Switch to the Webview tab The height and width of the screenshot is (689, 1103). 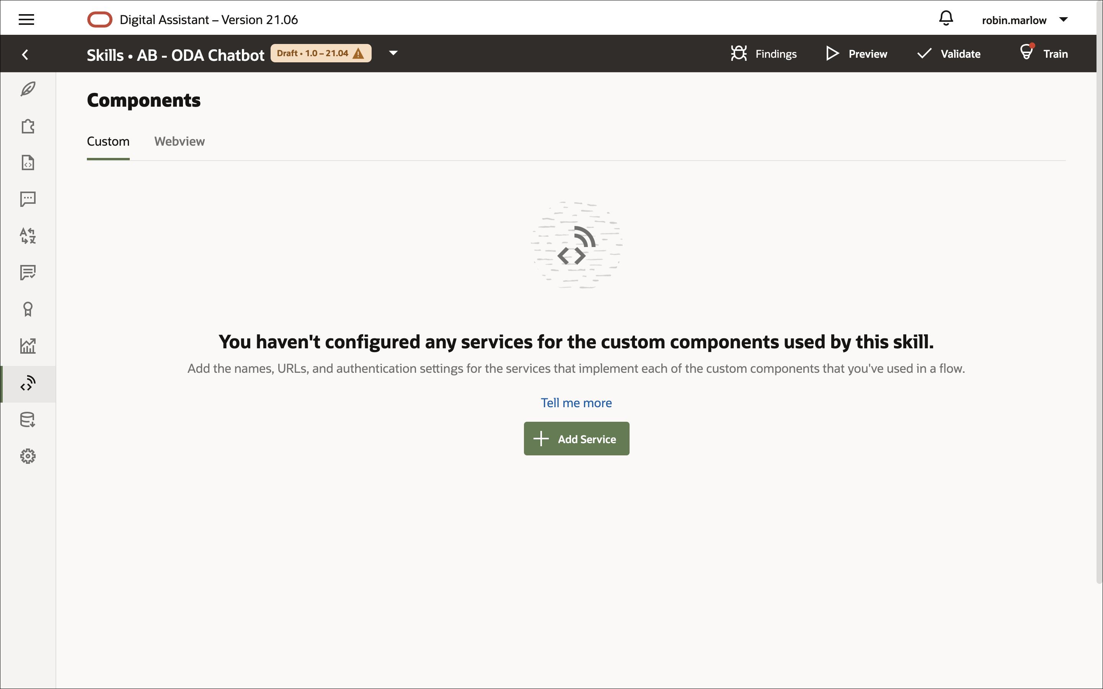tap(179, 141)
